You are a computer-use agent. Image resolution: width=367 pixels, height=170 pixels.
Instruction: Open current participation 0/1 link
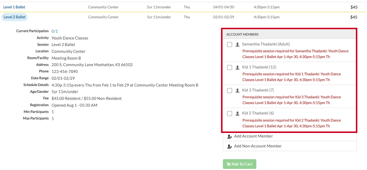click(55, 31)
